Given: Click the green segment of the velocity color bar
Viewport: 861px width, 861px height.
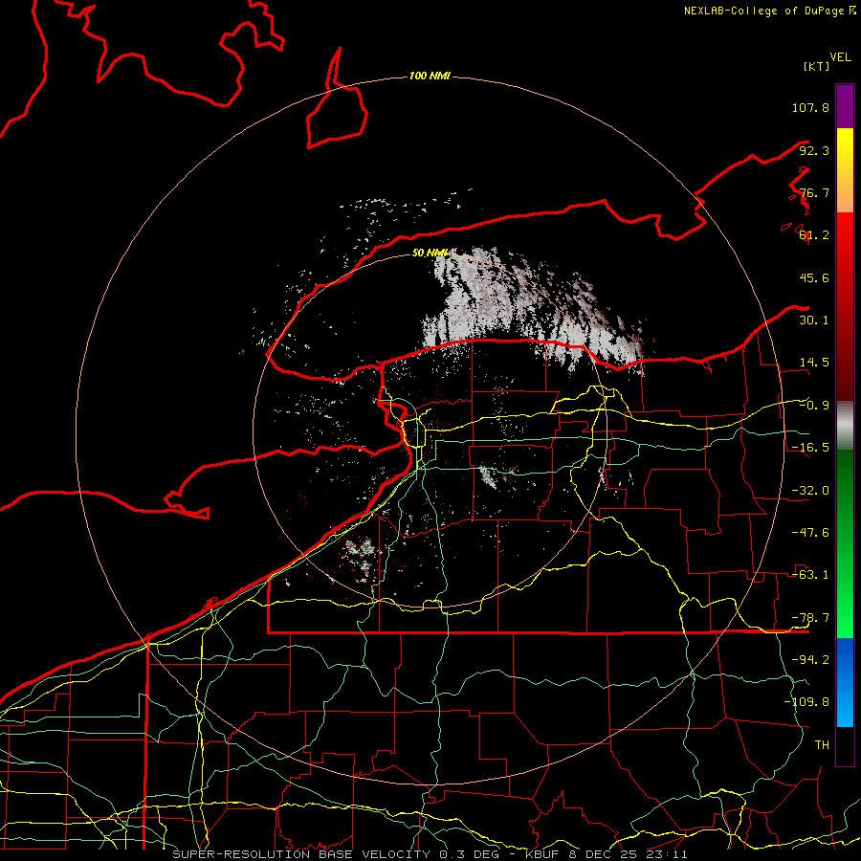Looking at the screenshot, I should pos(845,543).
